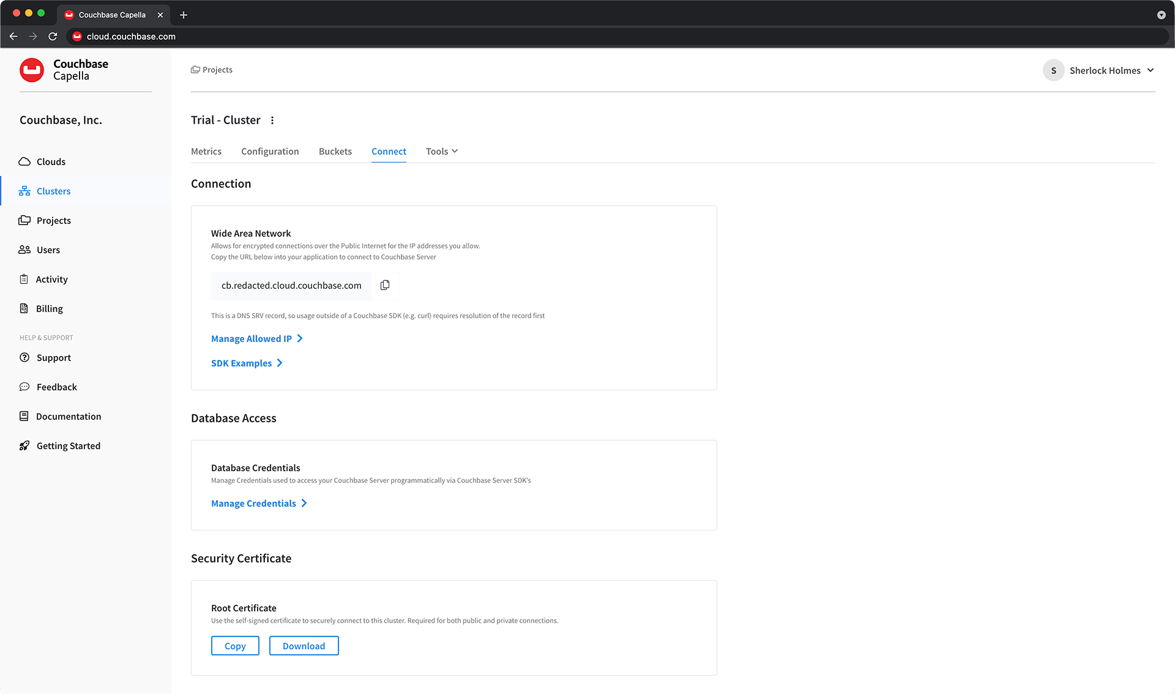The image size is (1175, 694).
Task: Open a new browser tab with plus icon
Action: coord(184,15)
